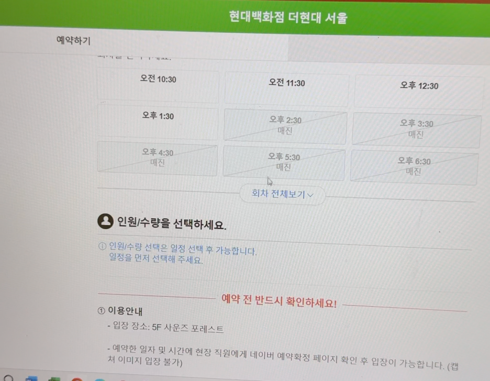Click the sold-out 오후 2:30 slot
Screen dimensions: 490x381
(285, 126)
